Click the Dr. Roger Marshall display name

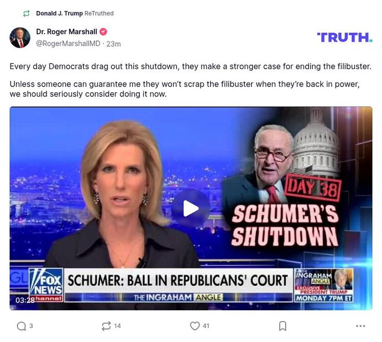click(66, 32)
